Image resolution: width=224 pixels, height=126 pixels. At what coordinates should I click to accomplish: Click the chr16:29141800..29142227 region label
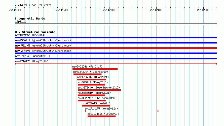[x=33, y=5]
